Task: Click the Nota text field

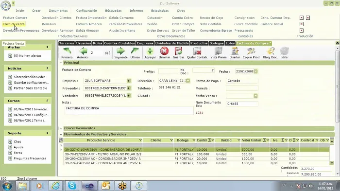Action: tap(129, 110)
